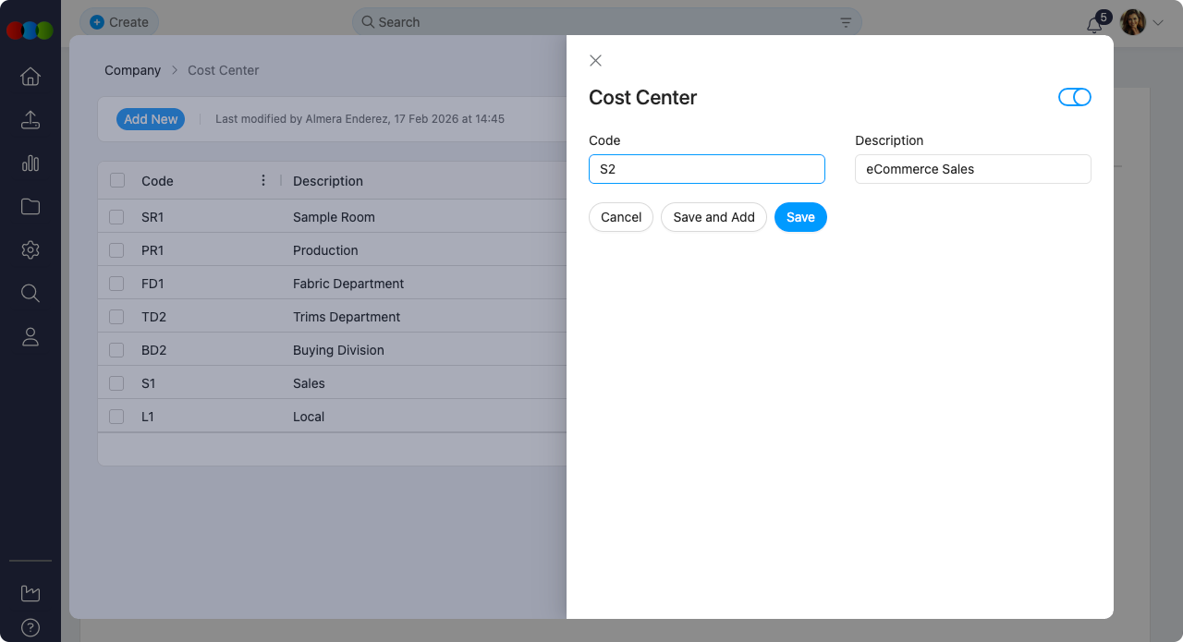This screenshot has height=642, width=1183.
Task: Open Home from the left sidebar
Action: [30, 77]
